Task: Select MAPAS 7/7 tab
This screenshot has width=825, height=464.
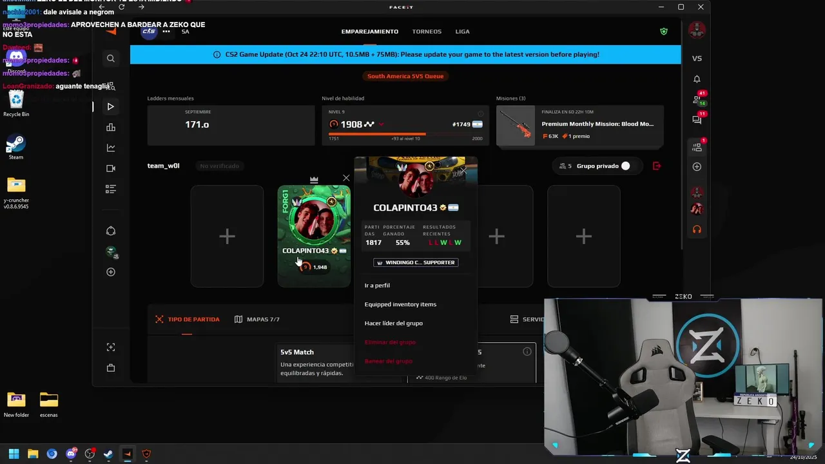Action: (x=257, y=319)
